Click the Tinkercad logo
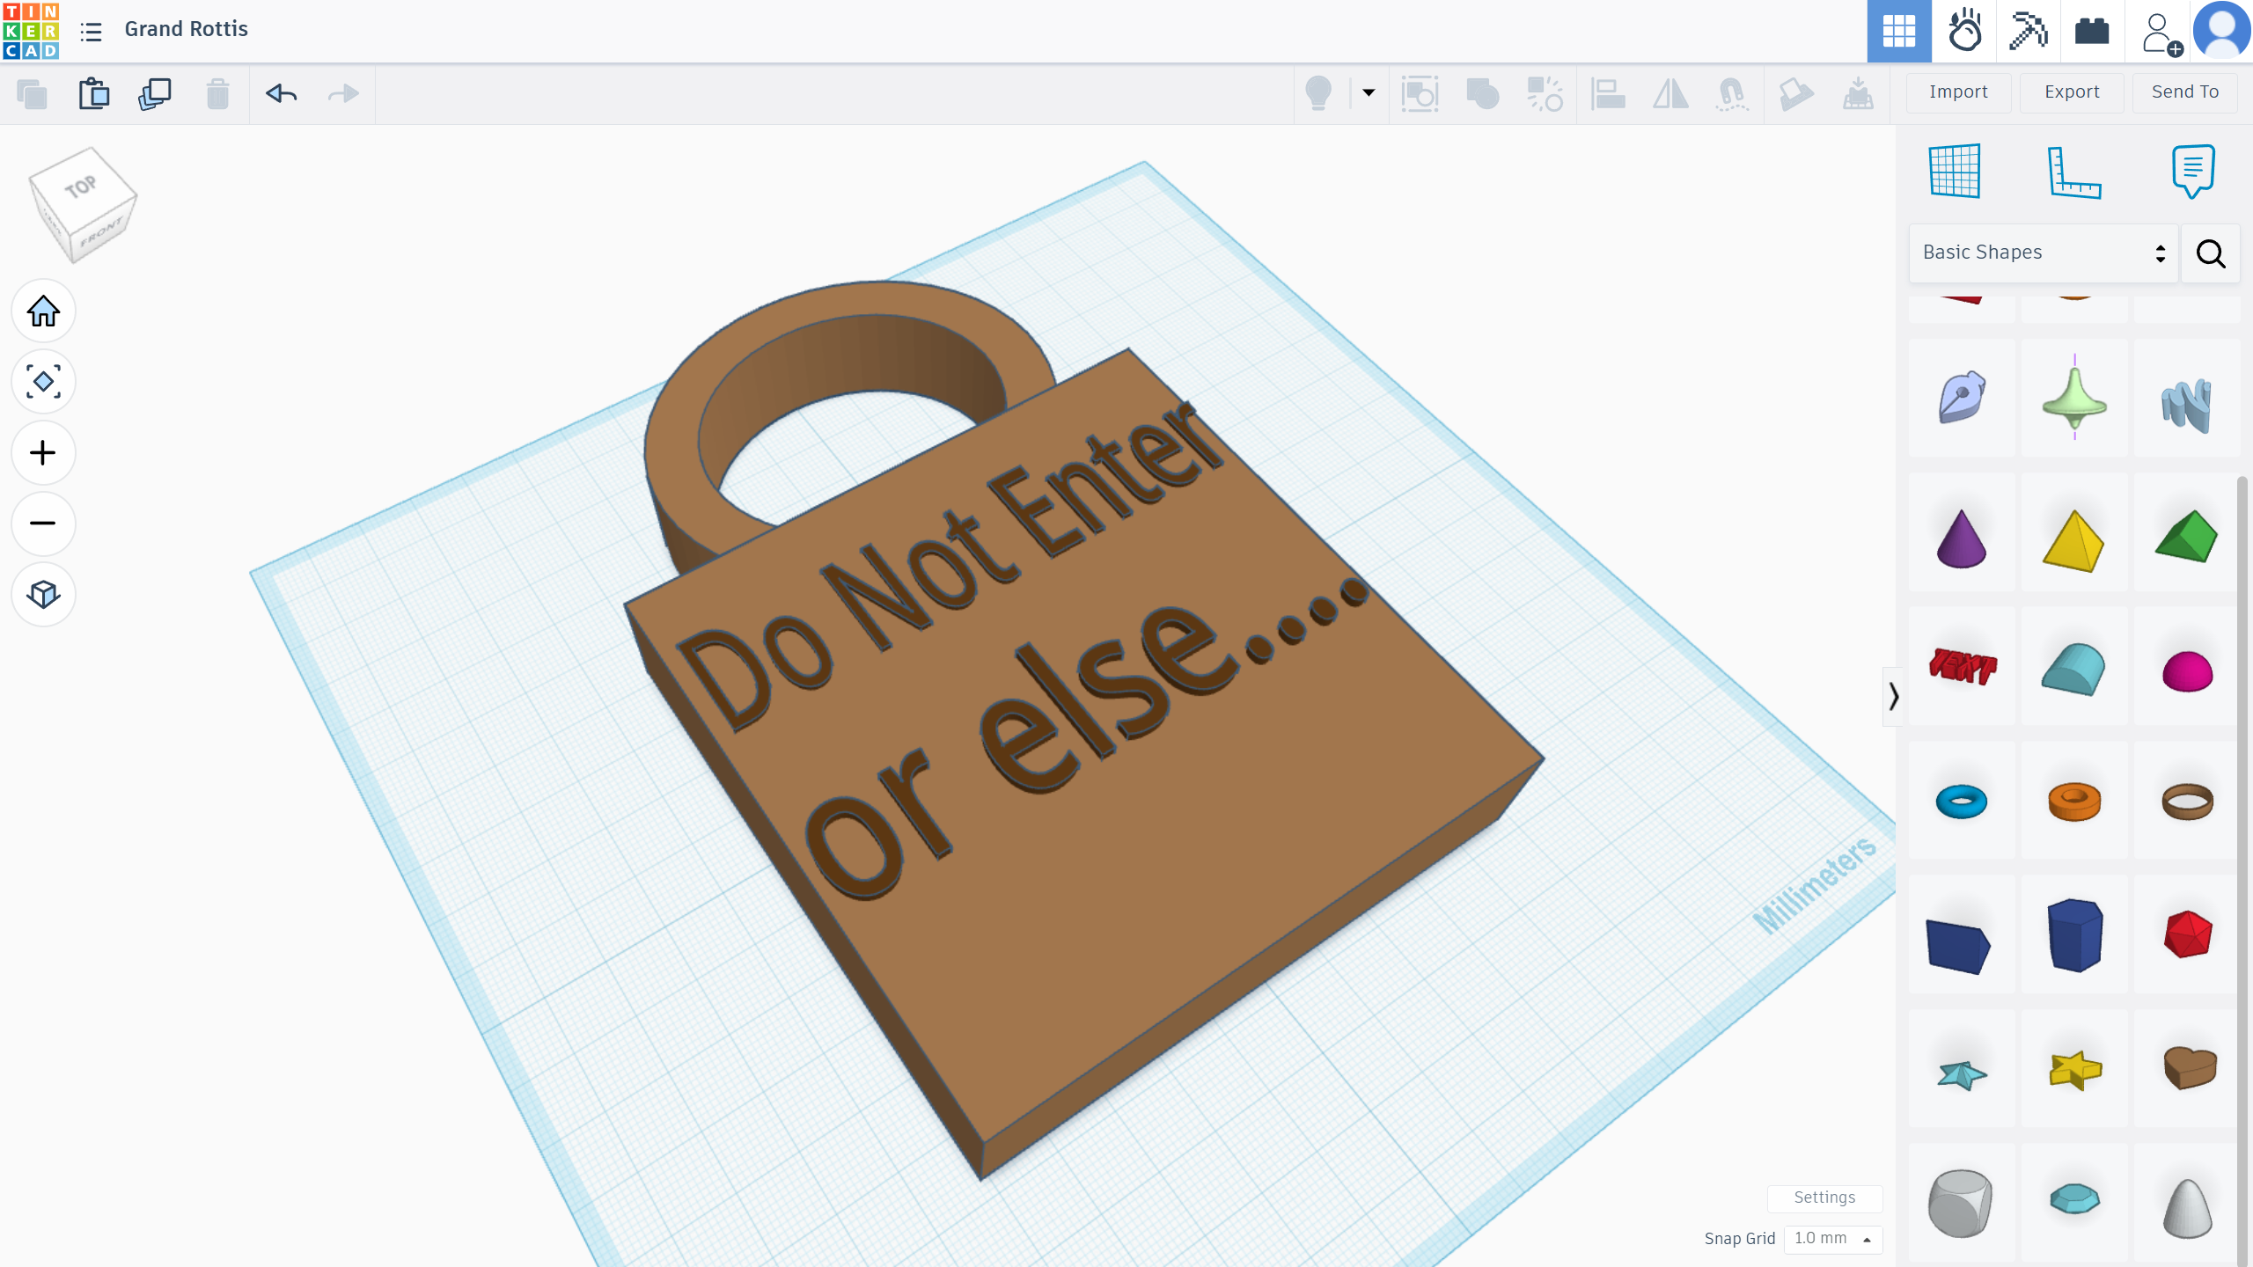 pos(31,31)
